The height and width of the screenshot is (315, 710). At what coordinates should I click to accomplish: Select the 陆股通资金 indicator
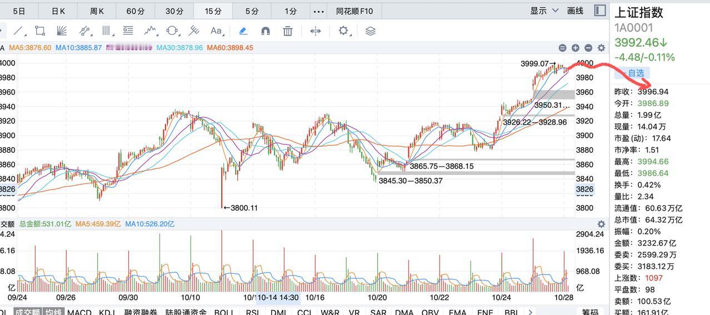point(186,312)
